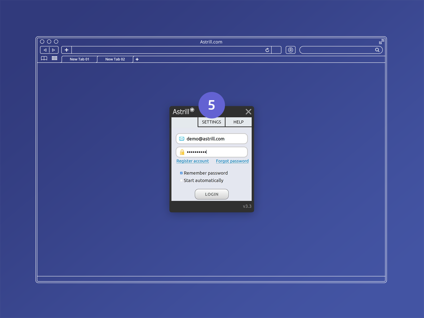Enable the Start automatically checkbox
424x318 pixels.
181,180
